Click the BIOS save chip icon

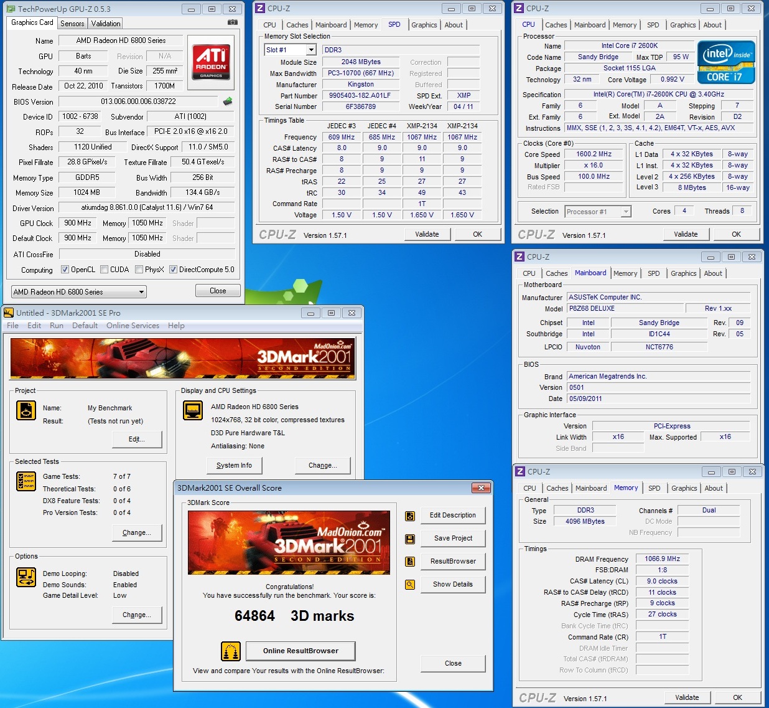tap(228, 101)
